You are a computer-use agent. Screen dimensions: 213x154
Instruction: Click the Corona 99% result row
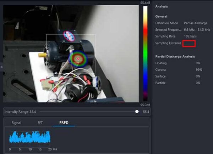179,70
